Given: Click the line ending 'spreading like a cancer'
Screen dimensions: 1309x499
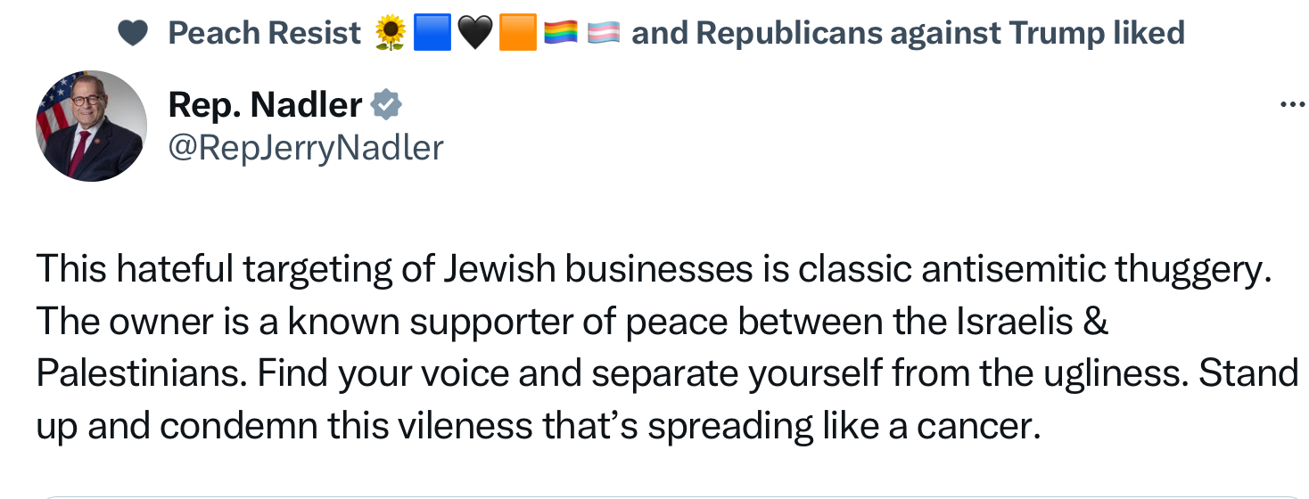Looking at the screenshot, I should [x=538, y=427].
